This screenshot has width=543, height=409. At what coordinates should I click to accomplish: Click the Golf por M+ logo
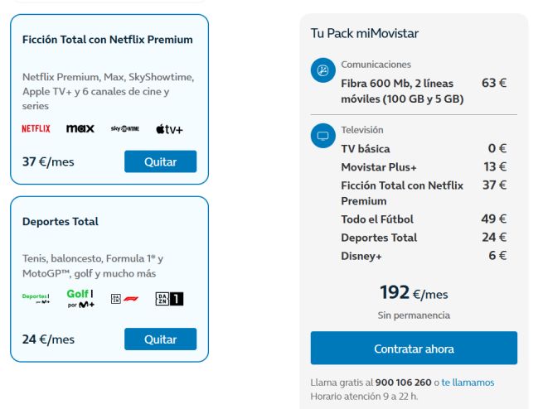(x=80, y=299)
